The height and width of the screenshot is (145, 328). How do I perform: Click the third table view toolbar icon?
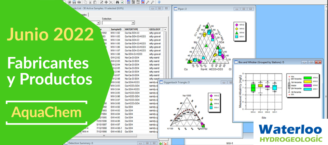click(138, 2)
